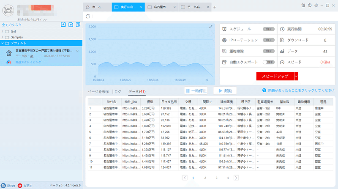Expand the test folder

3,31
